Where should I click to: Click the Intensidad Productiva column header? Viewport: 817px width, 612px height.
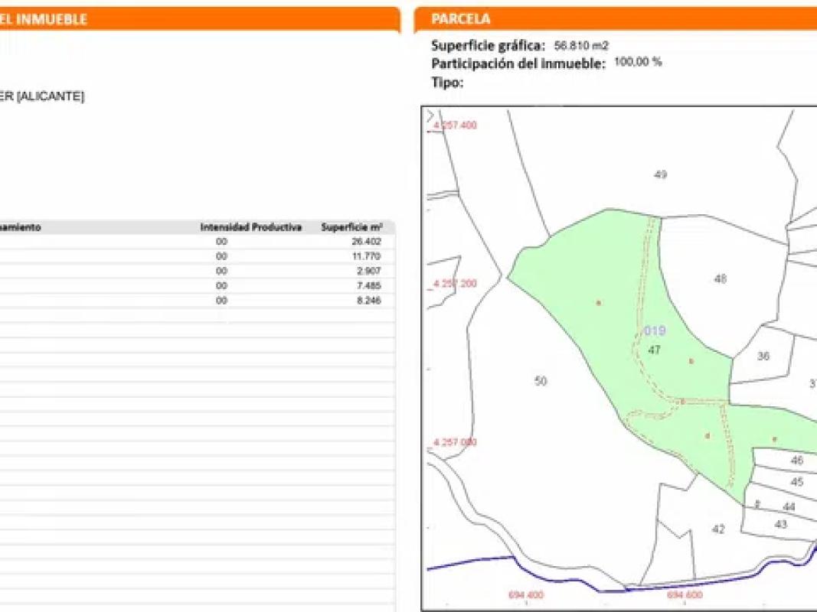click(x=250, y=228)
